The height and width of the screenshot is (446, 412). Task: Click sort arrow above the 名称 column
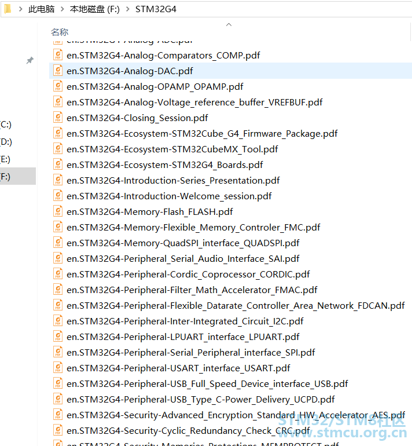pyautogui.click(x=229, y=25)
